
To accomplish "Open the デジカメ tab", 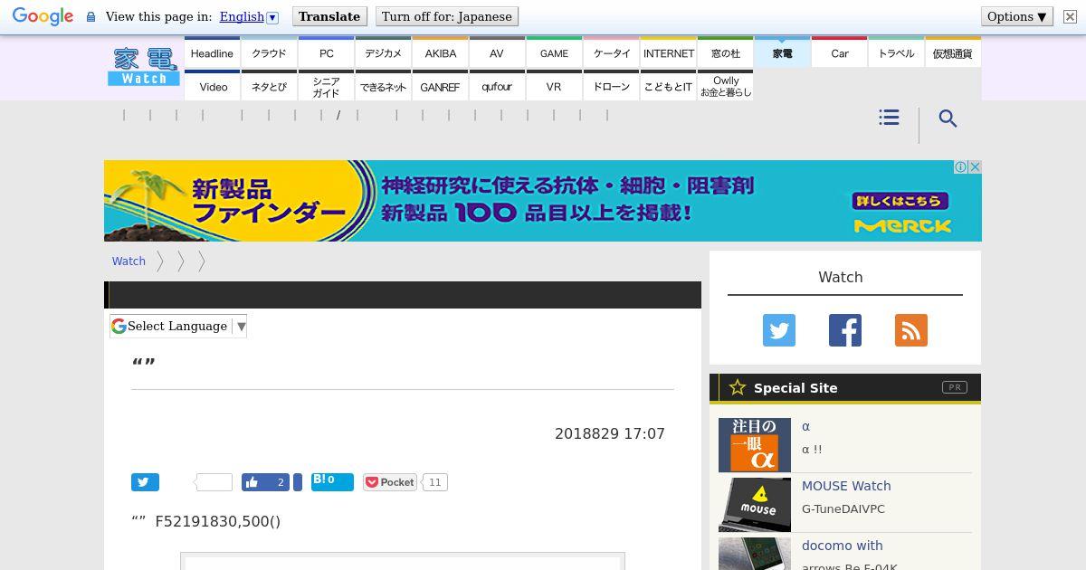I will (x=383, y=52).
